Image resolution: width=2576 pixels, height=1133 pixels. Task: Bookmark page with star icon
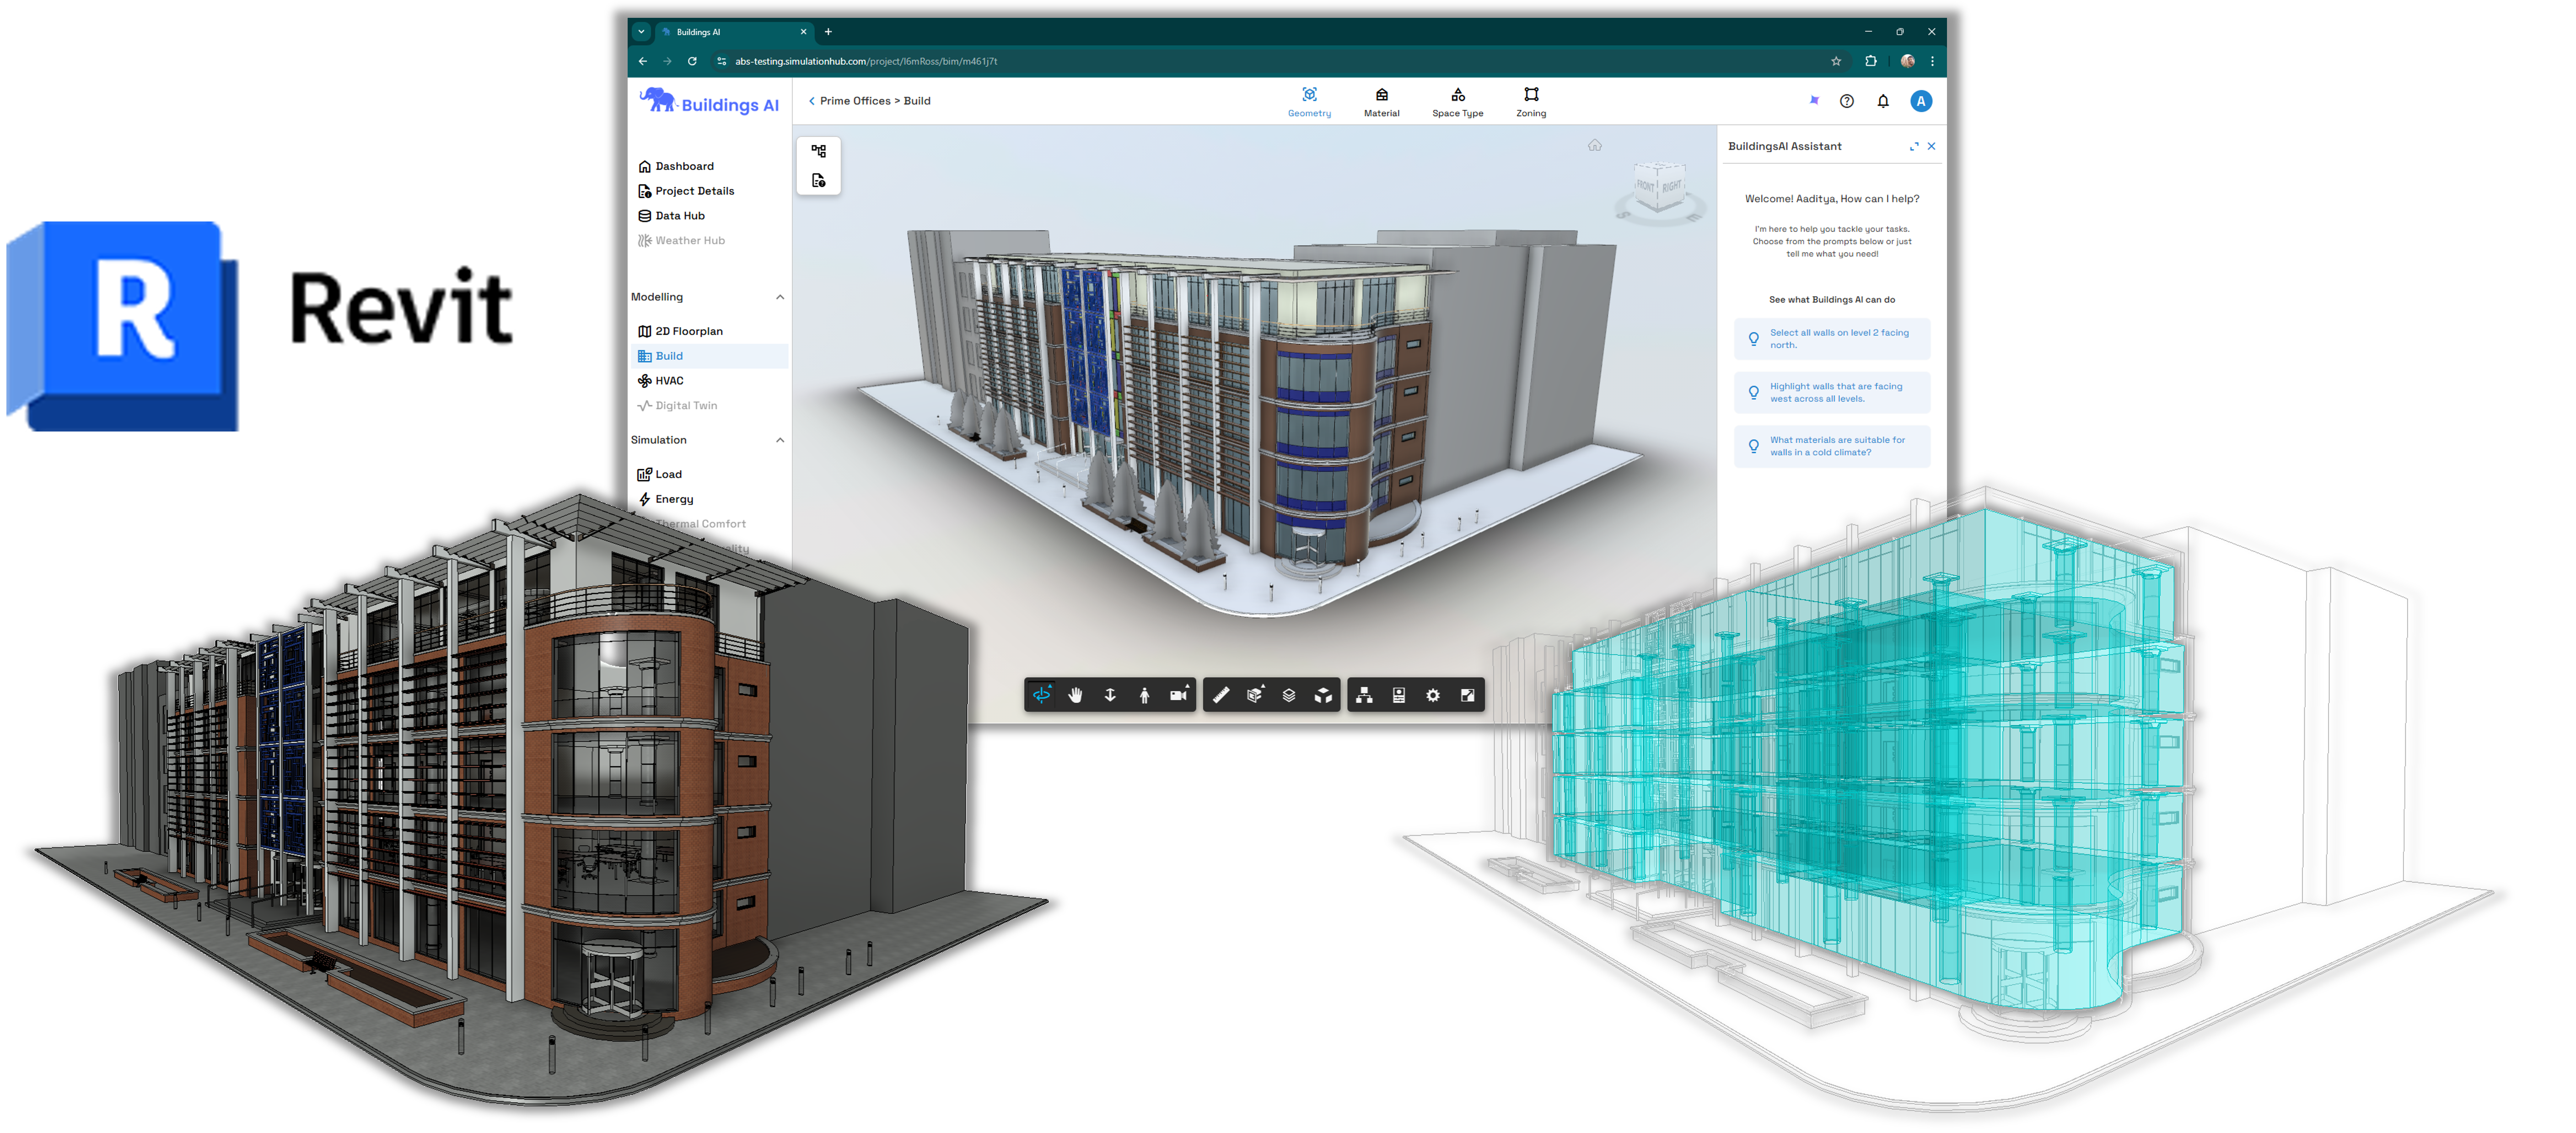point(1836,61)
